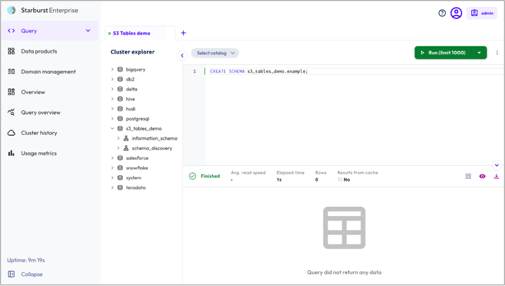
Task: Click the Uptime: 9m 19s text
Action: point(26,260)
